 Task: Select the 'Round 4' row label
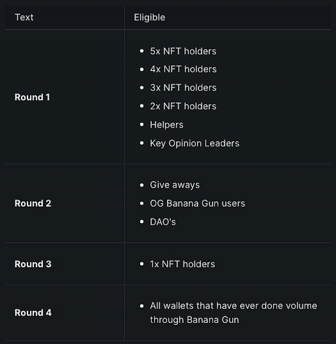pos(33,313)
